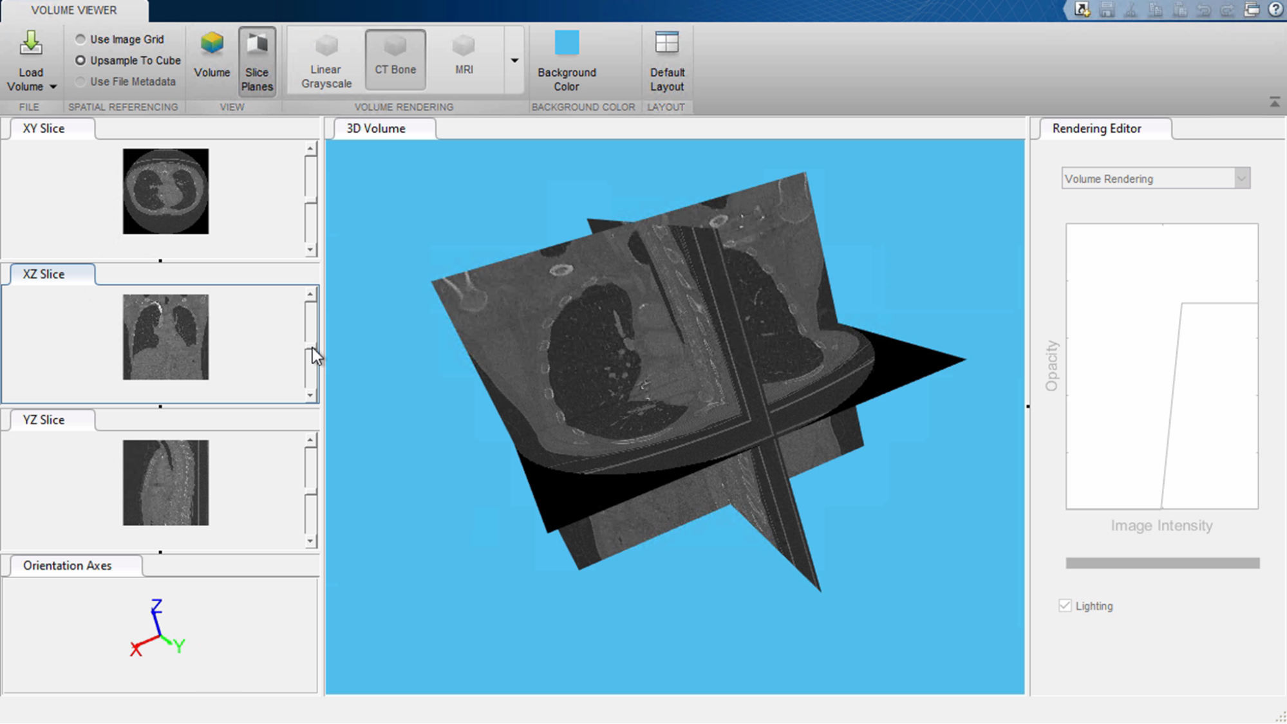Click the Redo arrow icon
This screenshot has width=1287, height=724.
[1227, 10]
